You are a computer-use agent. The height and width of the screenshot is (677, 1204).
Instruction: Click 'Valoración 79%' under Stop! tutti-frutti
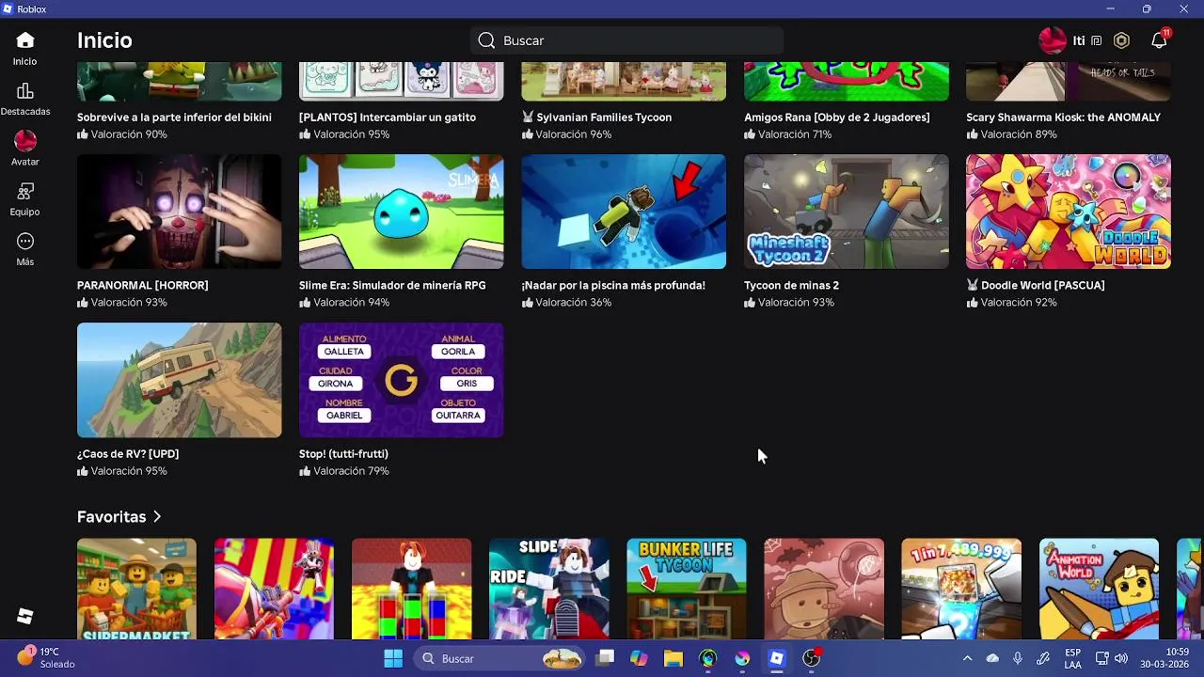point(351,471)
